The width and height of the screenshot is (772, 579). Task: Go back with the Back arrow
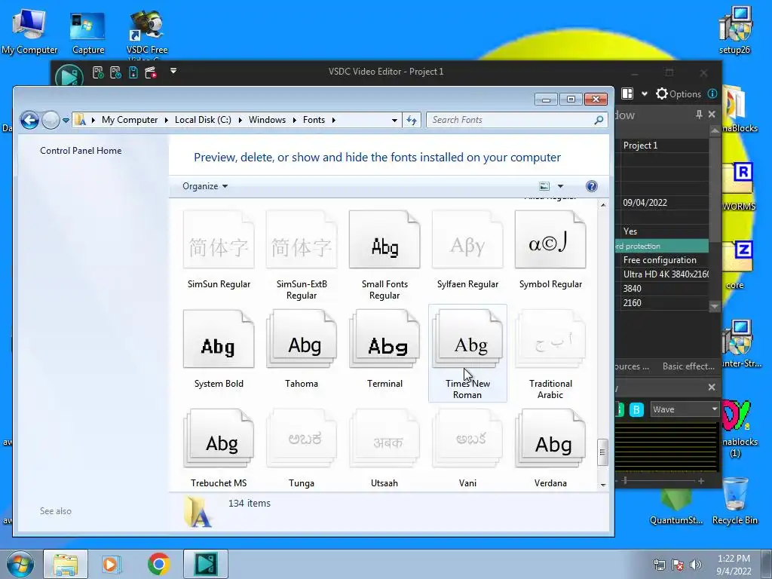[29, 120]
